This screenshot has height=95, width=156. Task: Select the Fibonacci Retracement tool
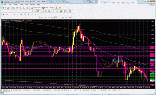25,14
